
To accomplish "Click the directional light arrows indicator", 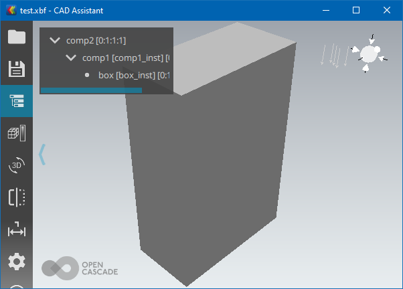I will (x=334, y=56).
